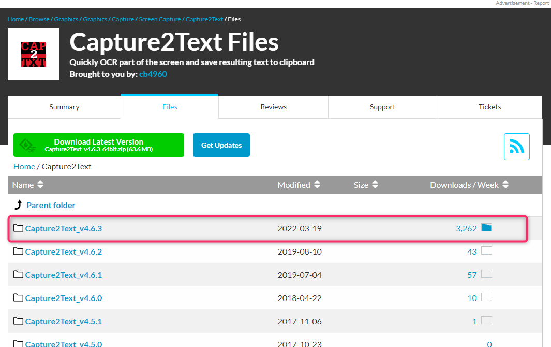Click folder icon beside Capture2Text_v4.6.2
The height and width of the screenshot is (347, 551).
point(19,251)
